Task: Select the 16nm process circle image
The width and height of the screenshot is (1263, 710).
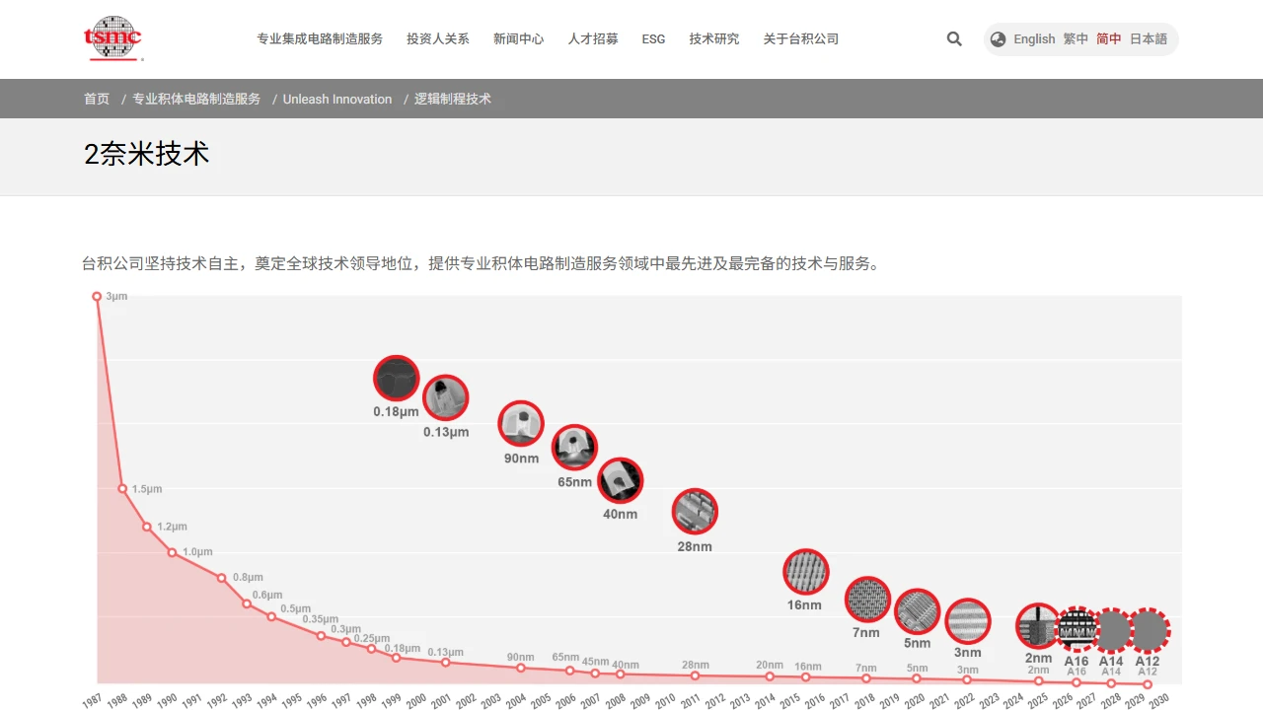Action: (x=806, y=572)
